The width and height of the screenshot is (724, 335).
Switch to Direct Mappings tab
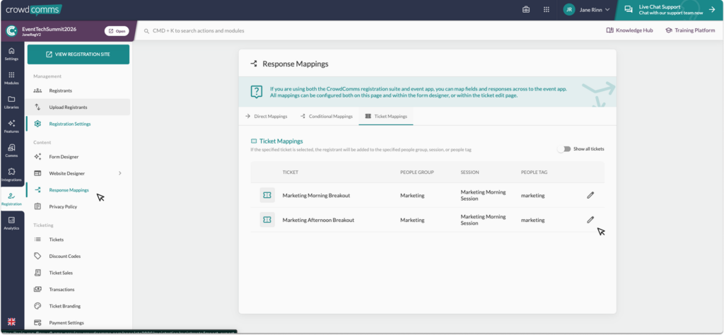point(266,117)
